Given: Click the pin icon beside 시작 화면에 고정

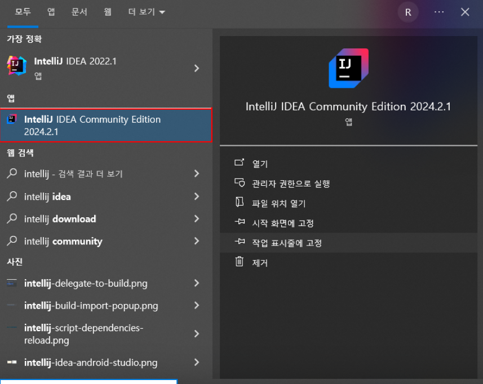Looking at the screenshot, I should click(x=240, y=221).
